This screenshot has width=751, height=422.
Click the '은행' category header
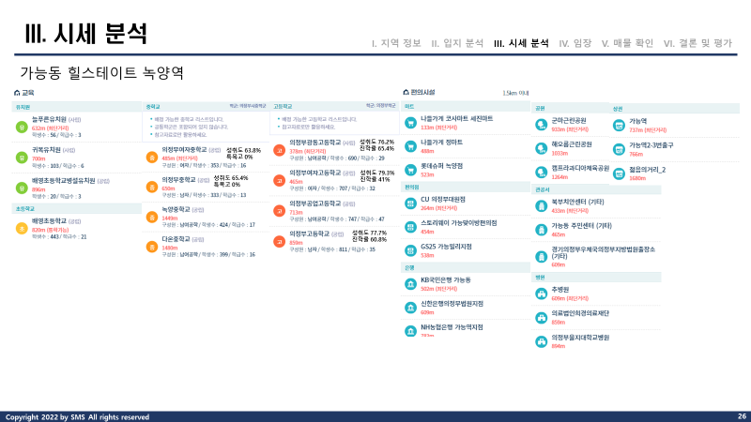(x=466, y=268)
